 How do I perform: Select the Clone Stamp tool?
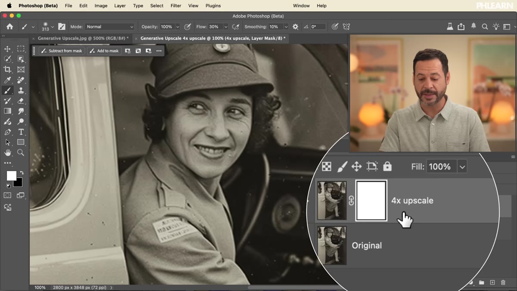point(21,90)
